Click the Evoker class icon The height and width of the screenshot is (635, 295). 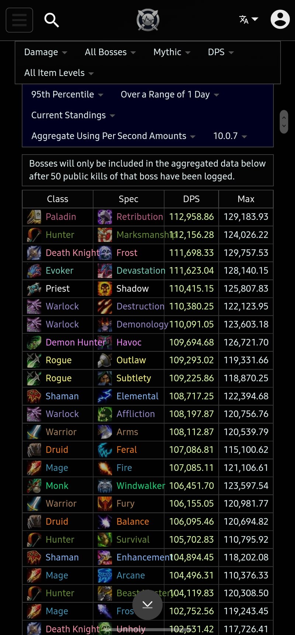tap(34, 271)
